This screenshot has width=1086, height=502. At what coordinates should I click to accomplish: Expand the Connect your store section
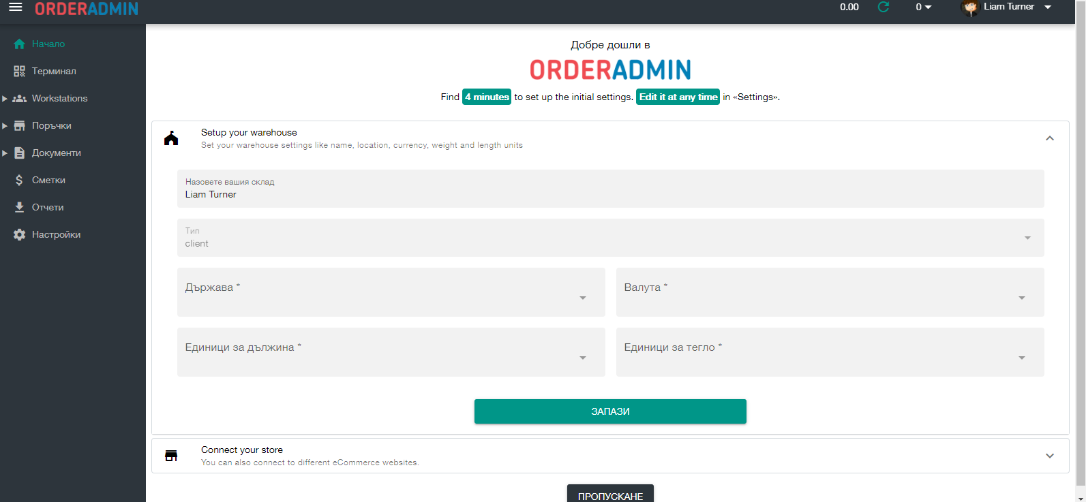point(1050,456)
